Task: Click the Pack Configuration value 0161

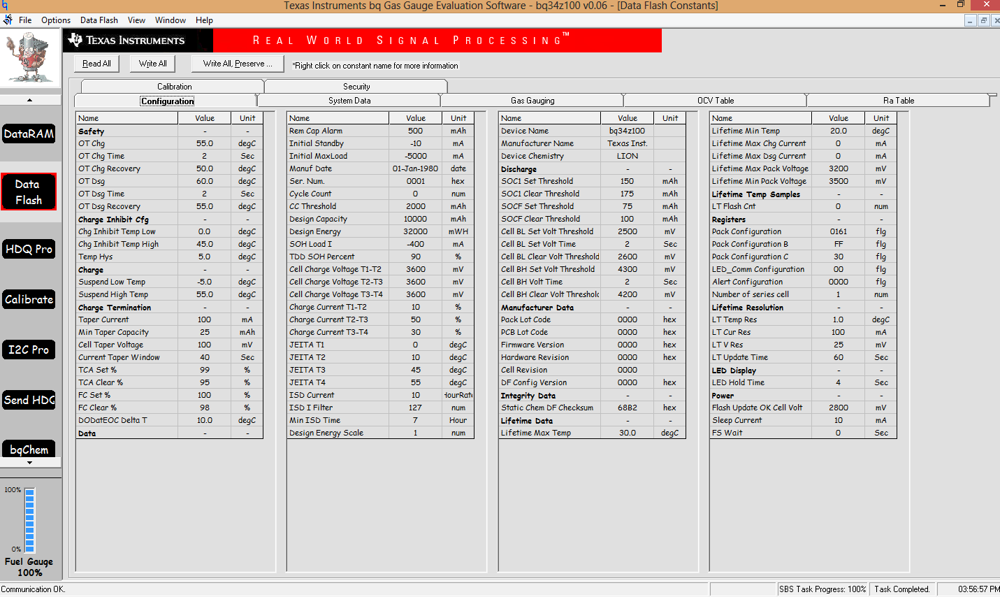Action: pyautogui.click(x=839, y=231)
